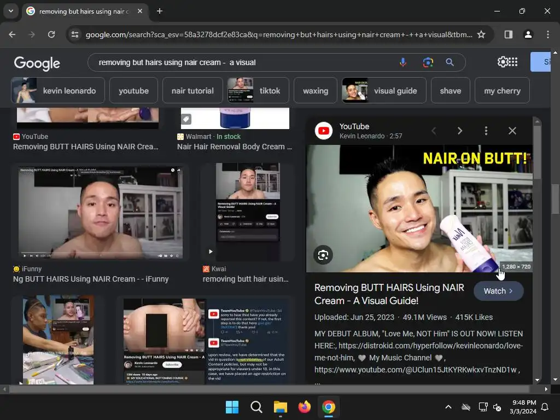Open Google quick settings gear icon

click(x=503, y=62)
